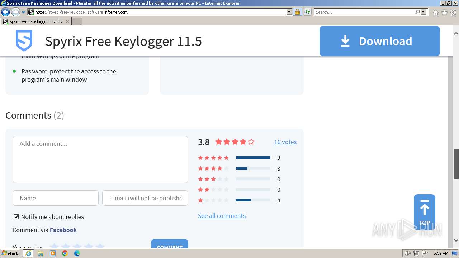Click the Software Informer shield logo

coord(24,41)
